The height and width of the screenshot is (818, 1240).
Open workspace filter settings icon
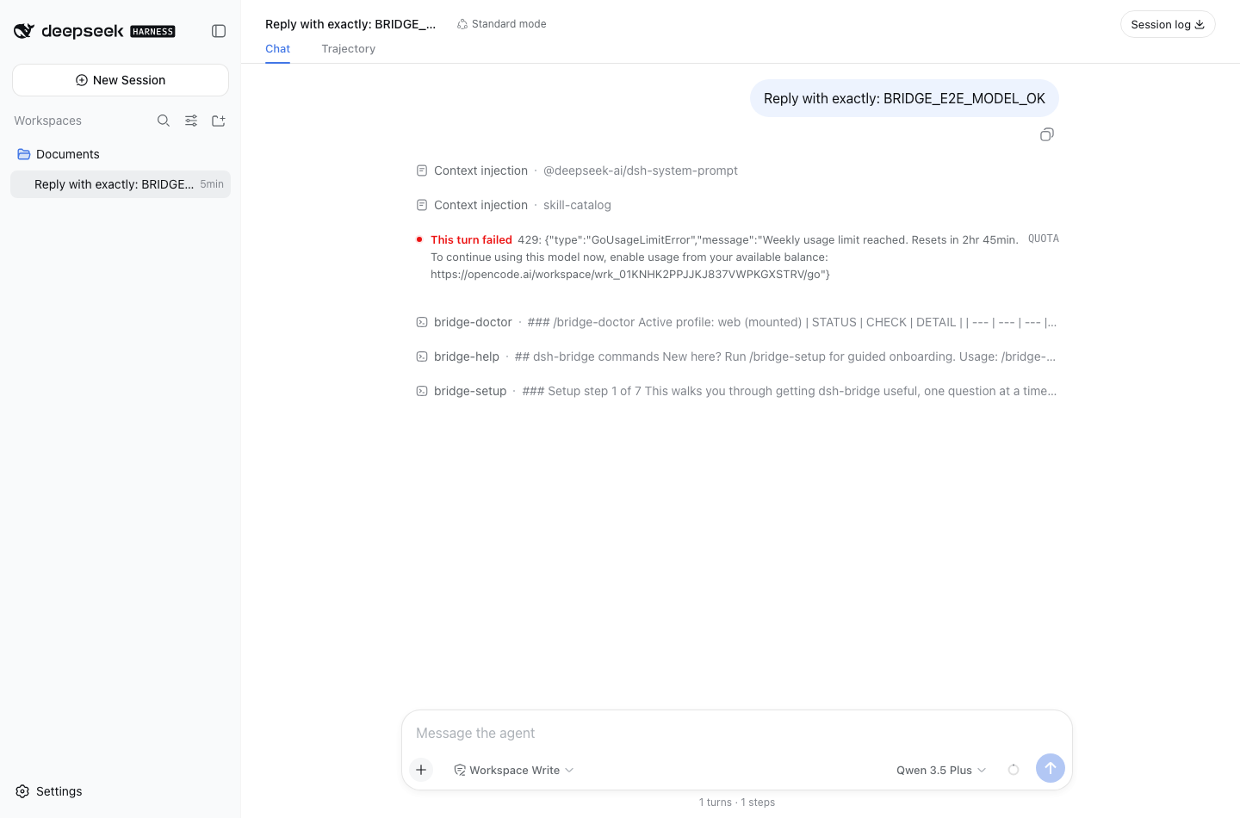click(191, 121)
